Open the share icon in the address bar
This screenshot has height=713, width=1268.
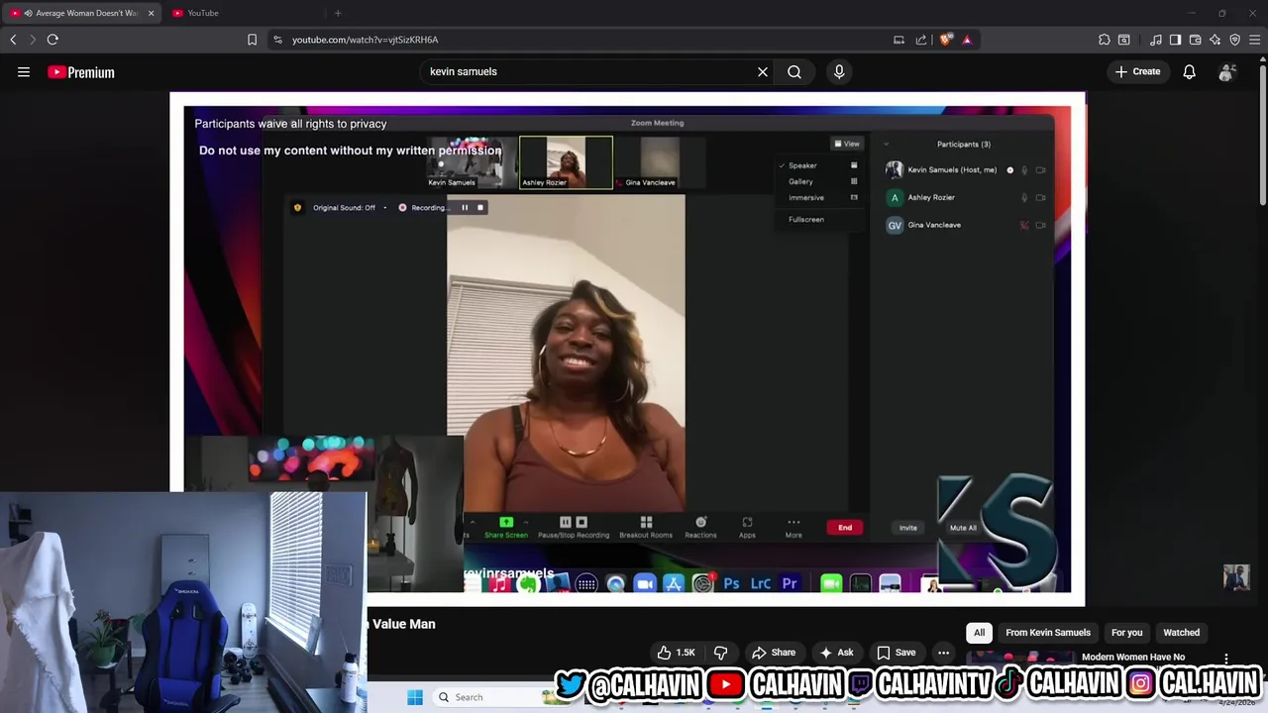tap(921, 40)
